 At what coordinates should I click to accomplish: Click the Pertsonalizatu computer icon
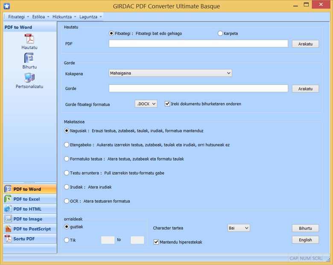[29, 78]
